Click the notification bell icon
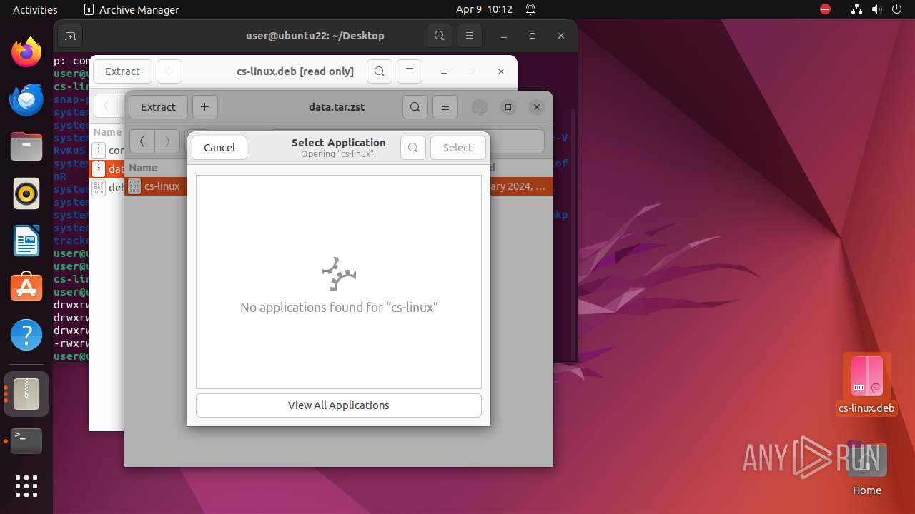Screen dimensions: 915x514 530,9
